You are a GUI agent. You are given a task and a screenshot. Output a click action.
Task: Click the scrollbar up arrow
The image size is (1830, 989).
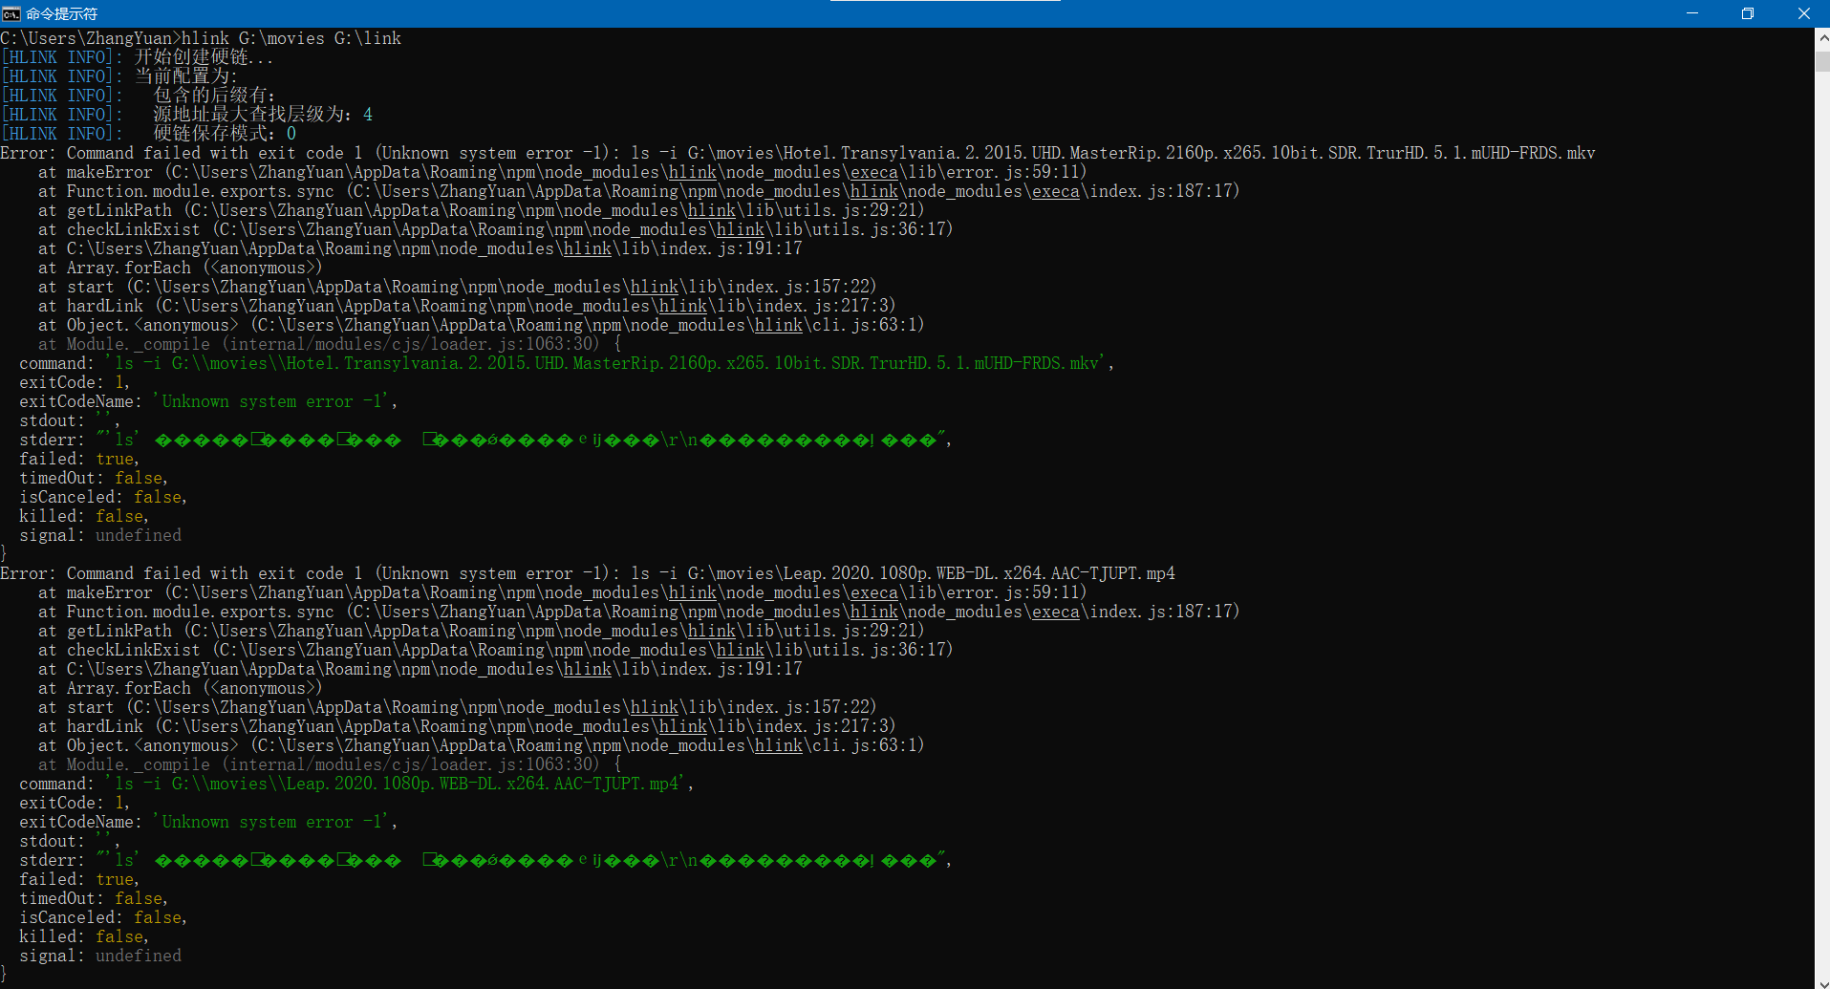[1822, 38]
